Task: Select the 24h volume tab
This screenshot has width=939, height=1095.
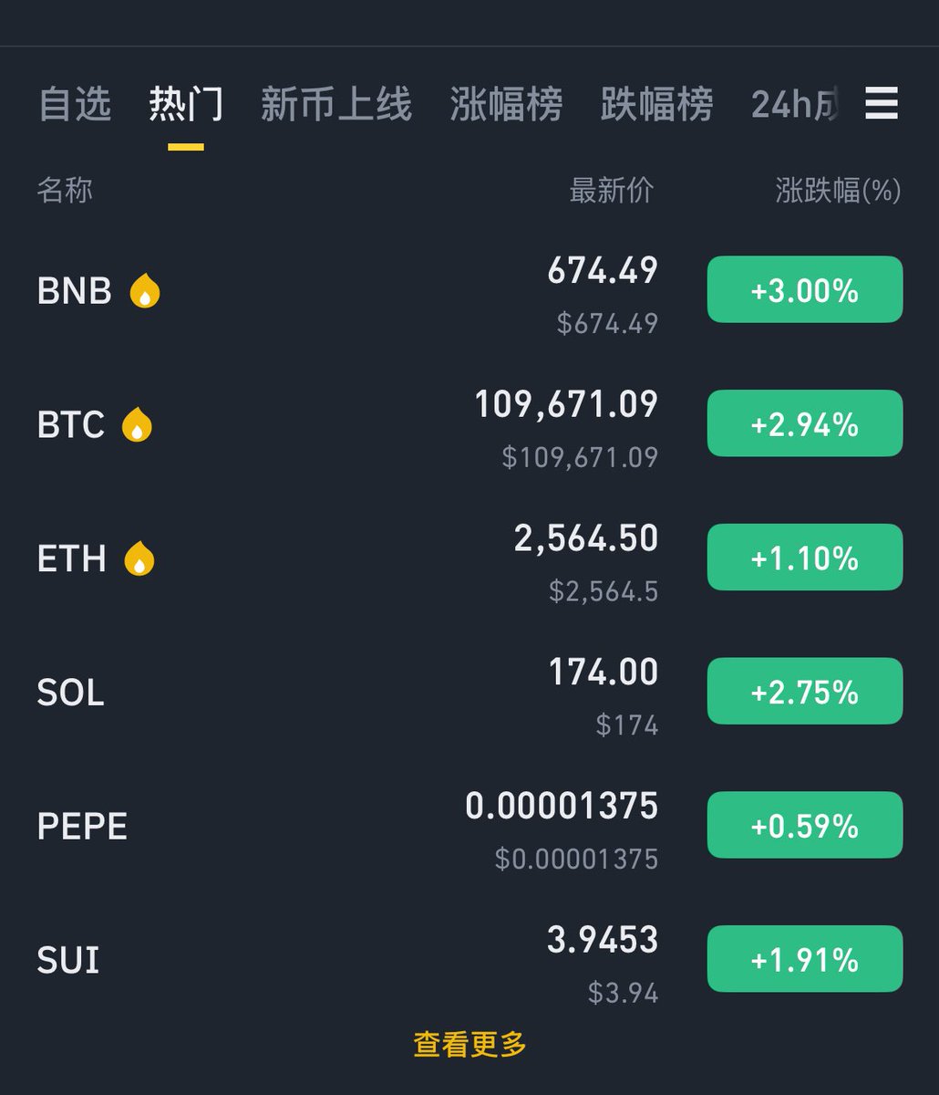Action: (x=794, y=104)
